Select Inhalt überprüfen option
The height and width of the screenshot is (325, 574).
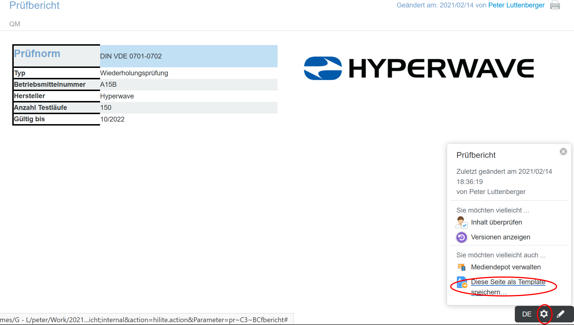click(x=496, y=222)
